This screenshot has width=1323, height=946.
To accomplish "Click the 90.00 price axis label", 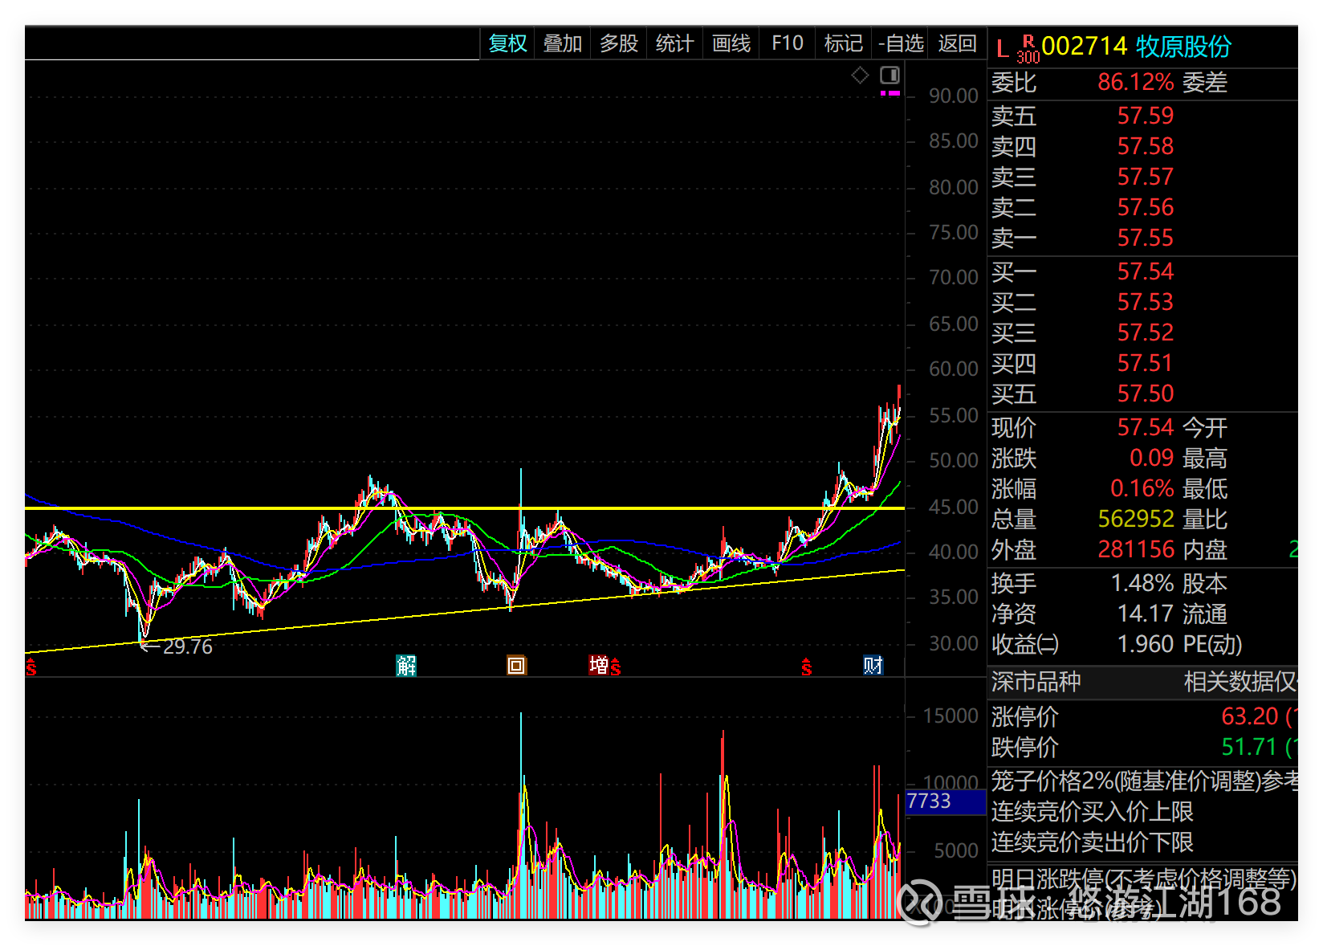I will point(954,96).
